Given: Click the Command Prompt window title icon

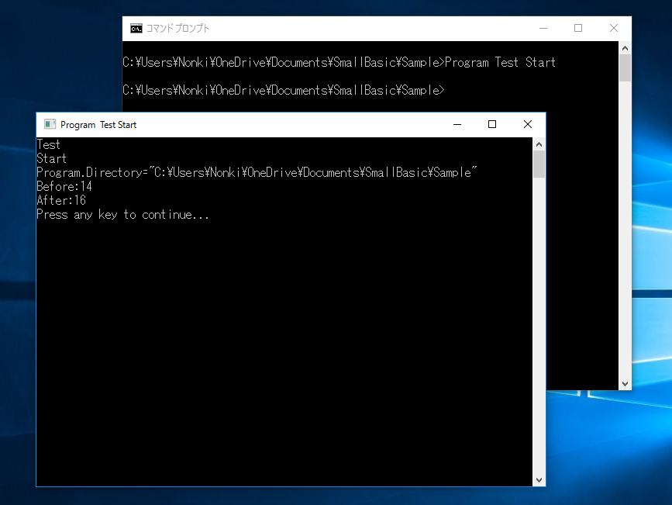Looking at the screenshot, I should pyautogui.click(x=136, y=29).
